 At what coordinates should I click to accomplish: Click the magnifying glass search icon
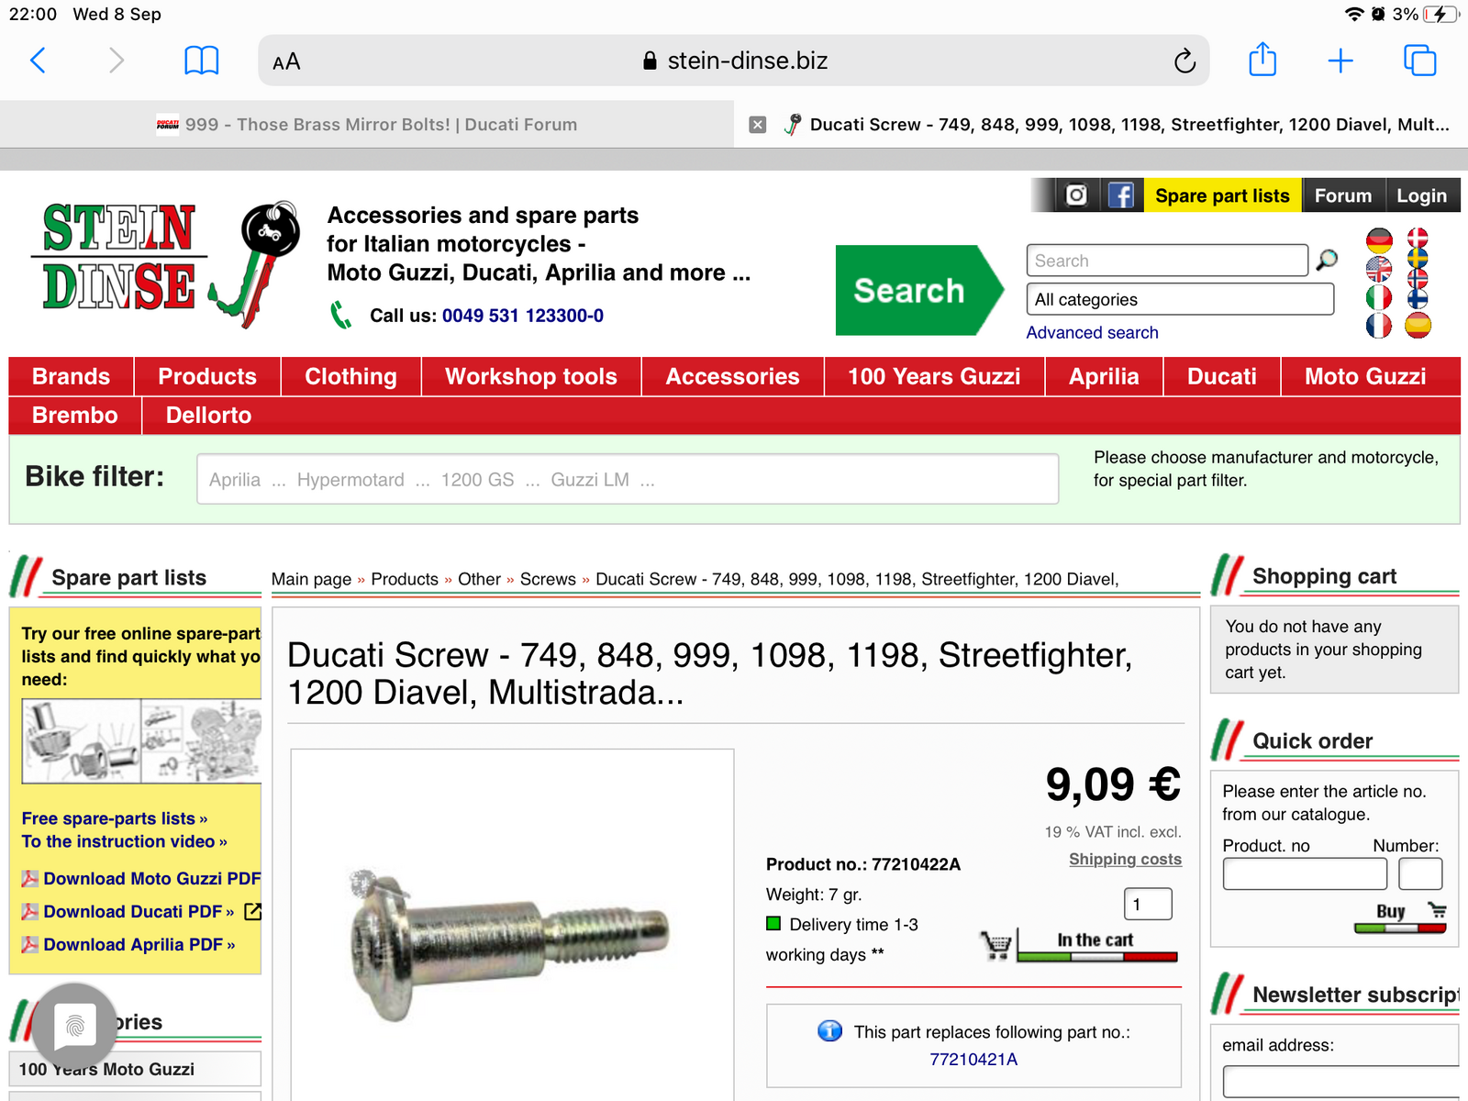[1327, 261]
